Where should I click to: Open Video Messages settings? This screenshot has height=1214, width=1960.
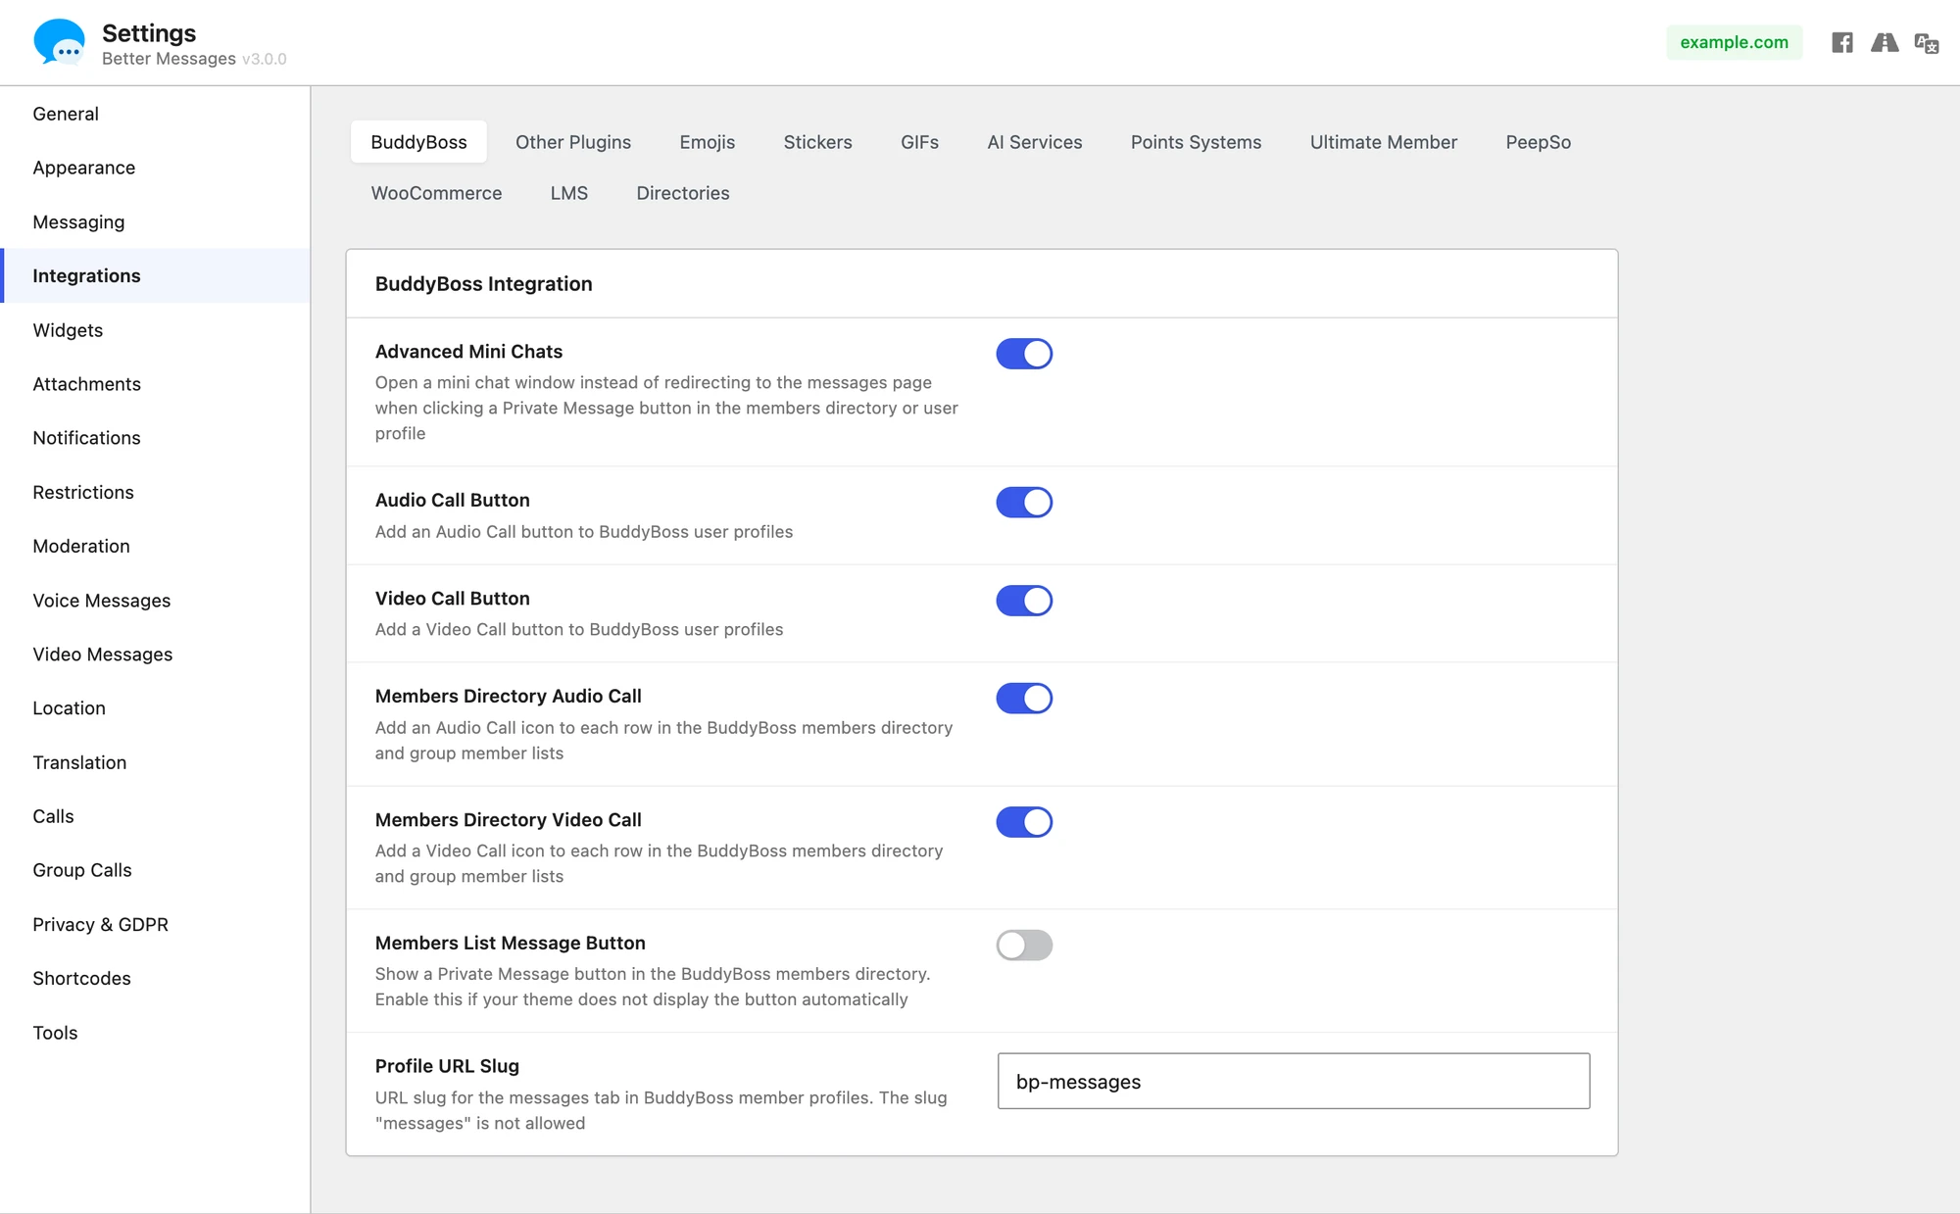click(x=155, y=655)
